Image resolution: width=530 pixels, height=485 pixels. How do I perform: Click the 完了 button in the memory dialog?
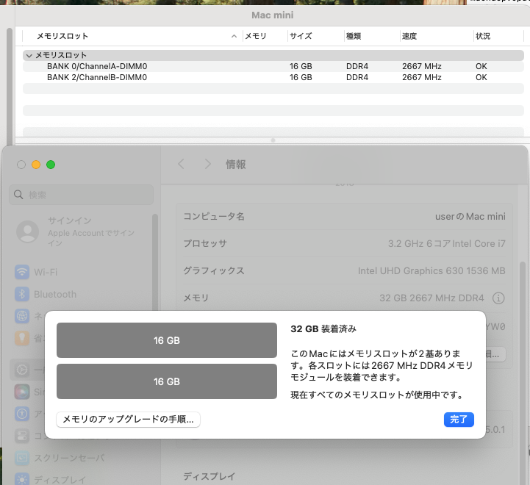[x=459, y=420]
